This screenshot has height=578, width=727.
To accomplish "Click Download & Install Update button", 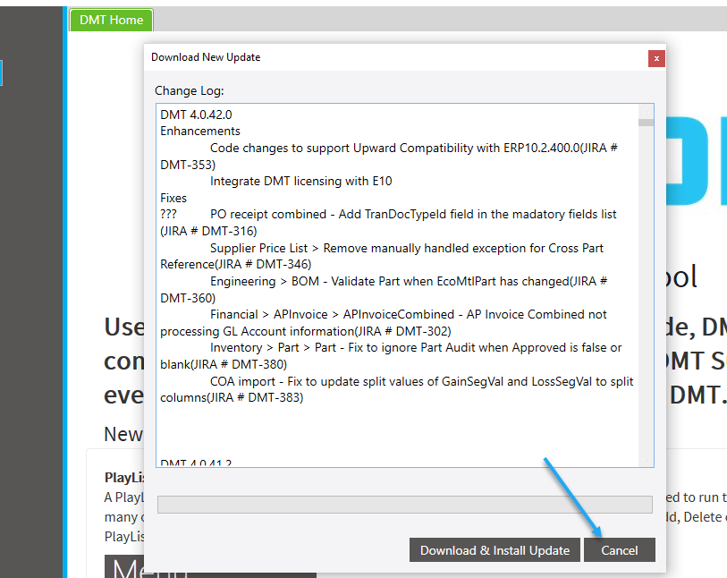I will [495, 550].
